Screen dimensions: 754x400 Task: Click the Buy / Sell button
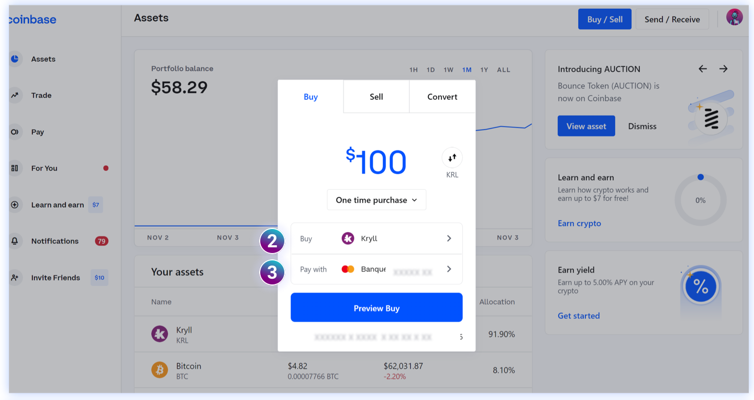coord(605,19)
